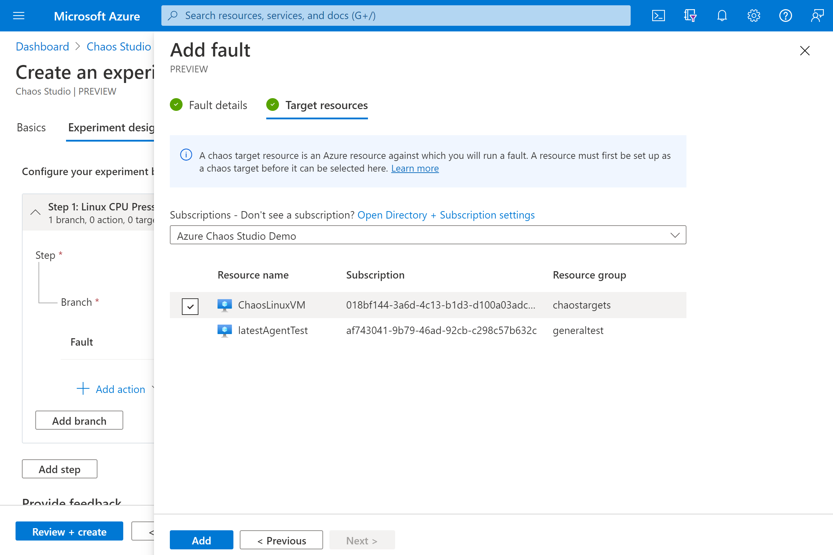Click the Target resources step indicator icon
The height and width of the screenshot is (555, 833).
[x=273, y=105]
